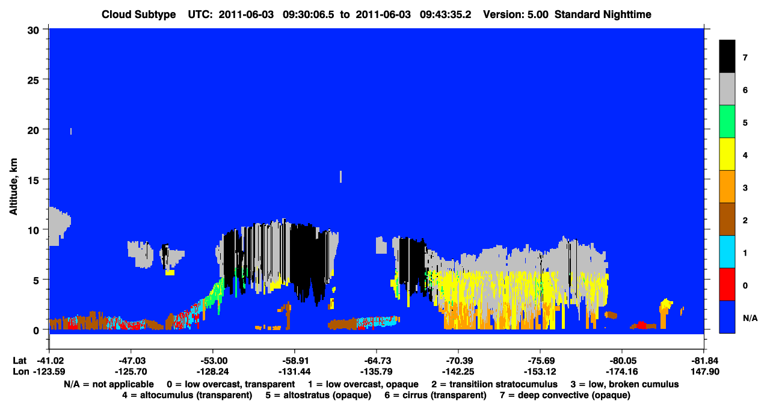Viewport: 782px width, 401px height.
Task: Click the latitude value -80.05
Action: pyautogui.click(x=622, y=360)
